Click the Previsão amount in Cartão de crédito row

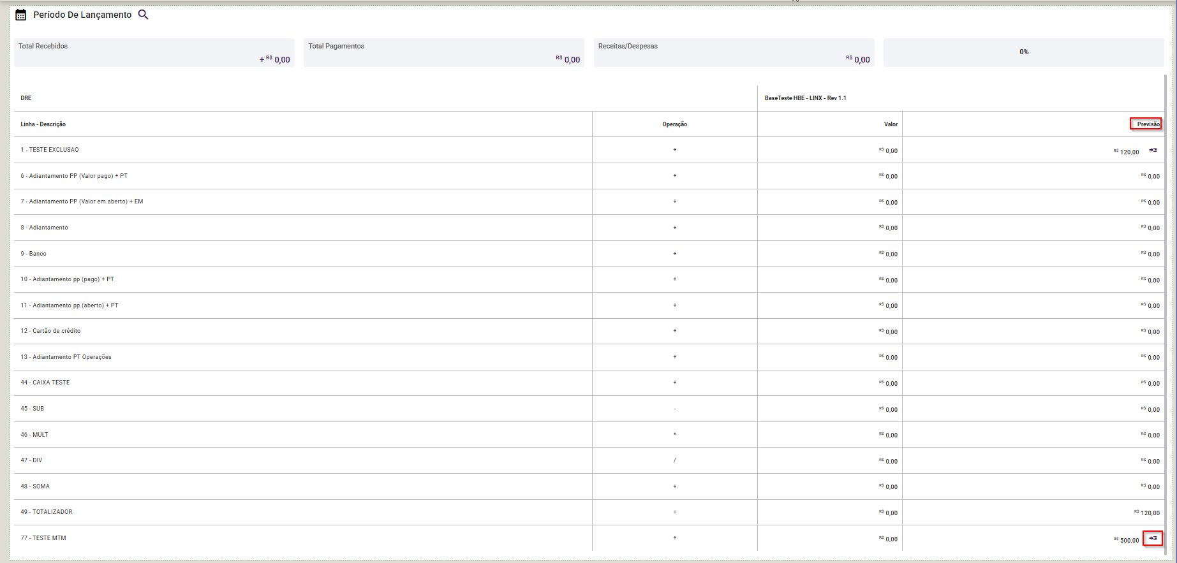pyautogui.click(x=1151, y=332)
